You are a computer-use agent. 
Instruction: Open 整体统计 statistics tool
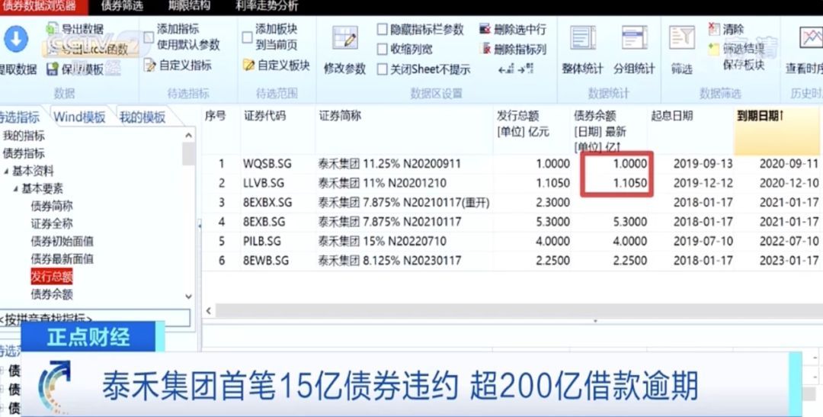[583, 38]
